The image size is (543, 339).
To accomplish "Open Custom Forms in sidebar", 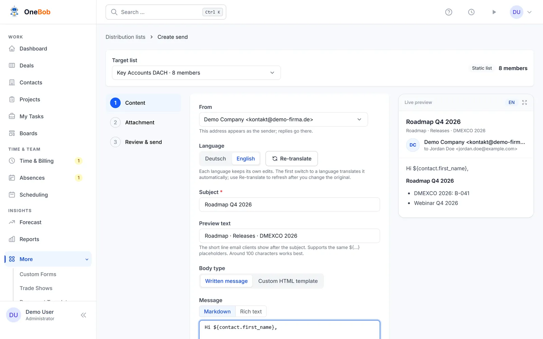I will point(38,274).
